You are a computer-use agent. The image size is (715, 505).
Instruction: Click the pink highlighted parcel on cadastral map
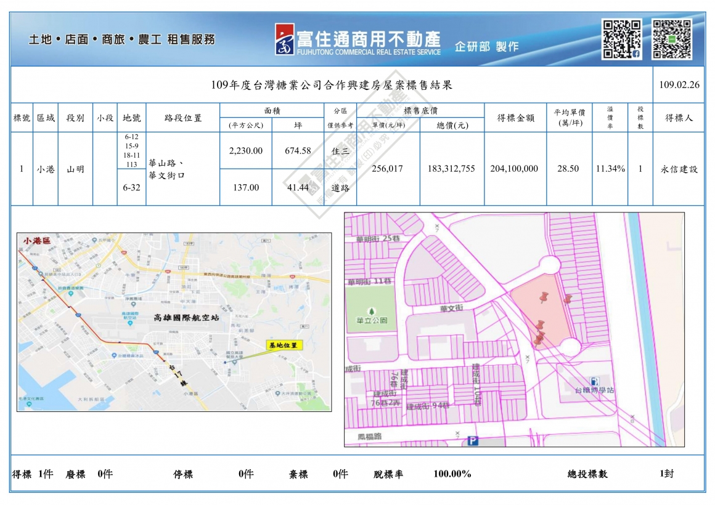tap(541, 312)
